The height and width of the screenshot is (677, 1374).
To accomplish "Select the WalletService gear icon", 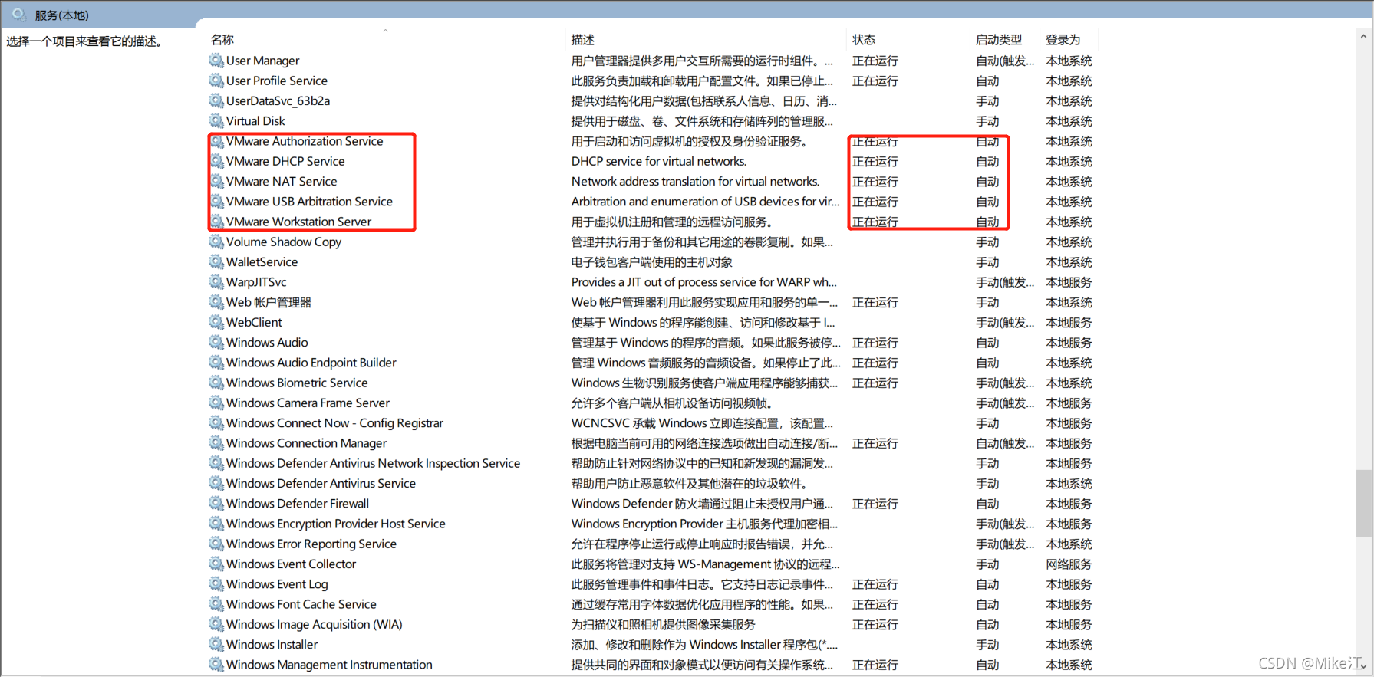I will coord(216,261).
